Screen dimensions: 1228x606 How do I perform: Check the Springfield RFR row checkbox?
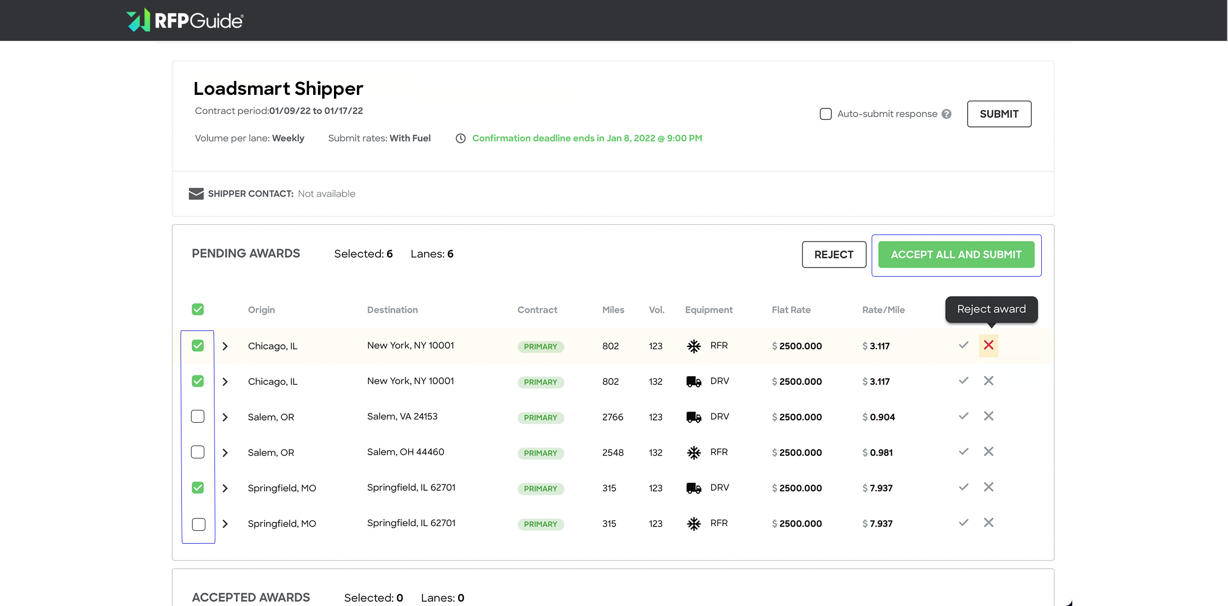pos(198,524)
